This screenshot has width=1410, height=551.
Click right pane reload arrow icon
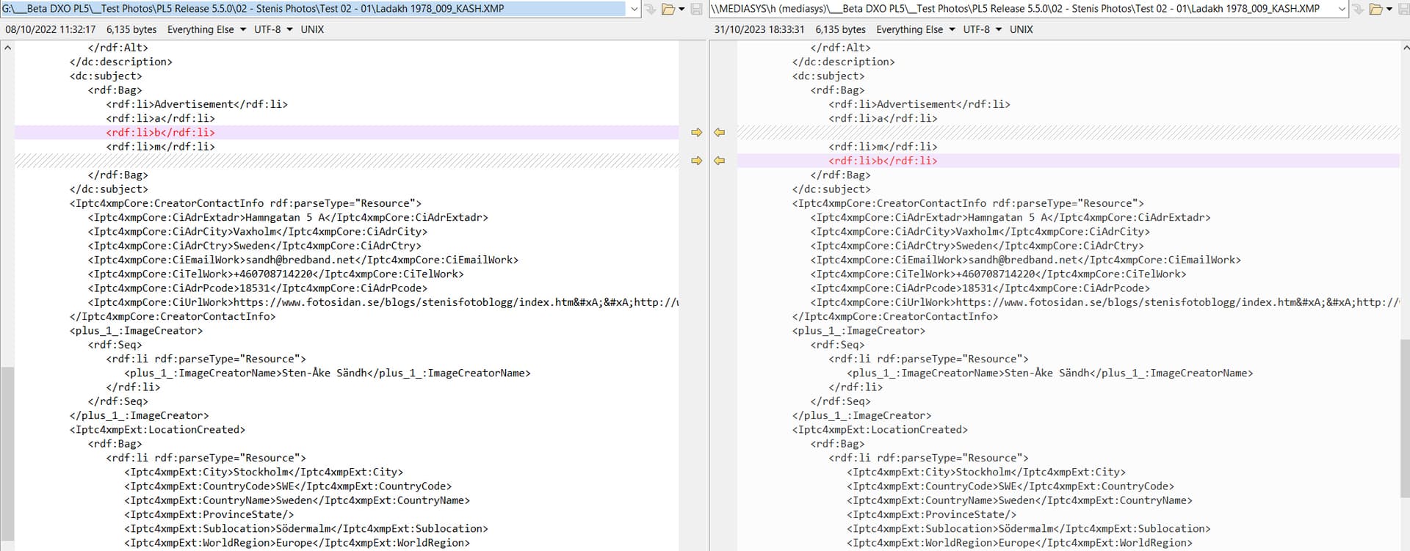tap(1358, 9)
